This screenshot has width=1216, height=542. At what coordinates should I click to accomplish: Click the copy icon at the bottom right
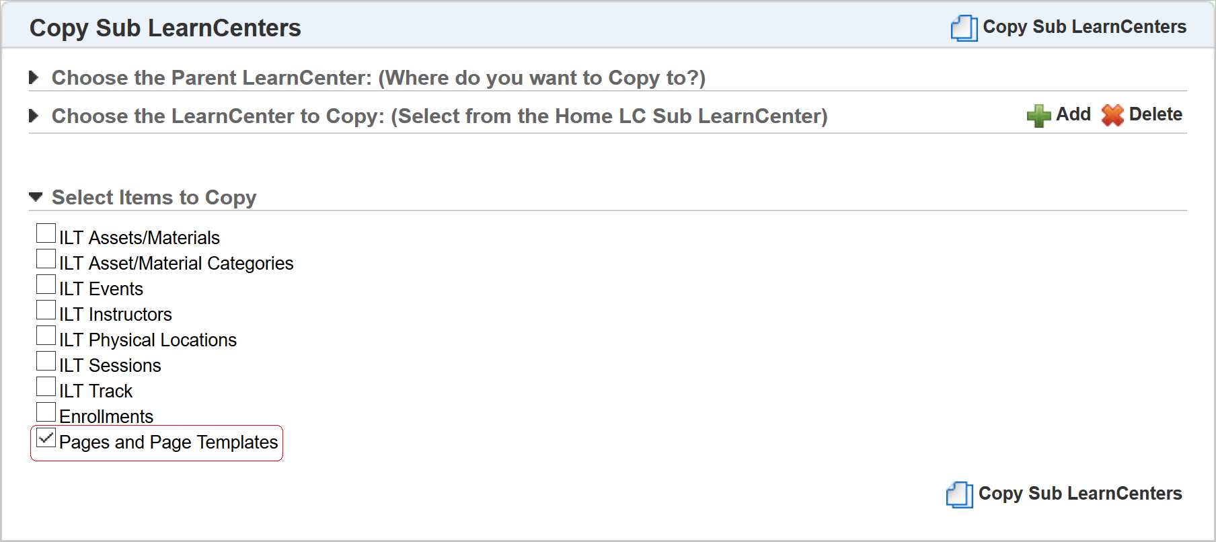pos(959,495)
